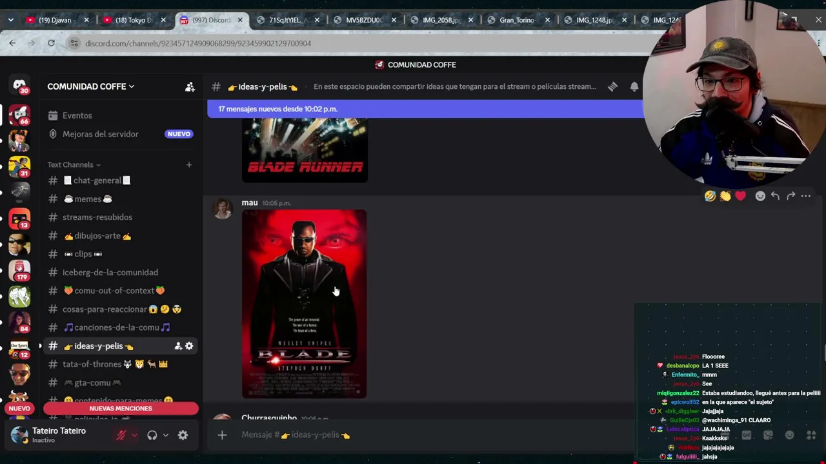Open microphone input options arrow
The width and height of the screenshot is (826, 464).
coord(134,435)
